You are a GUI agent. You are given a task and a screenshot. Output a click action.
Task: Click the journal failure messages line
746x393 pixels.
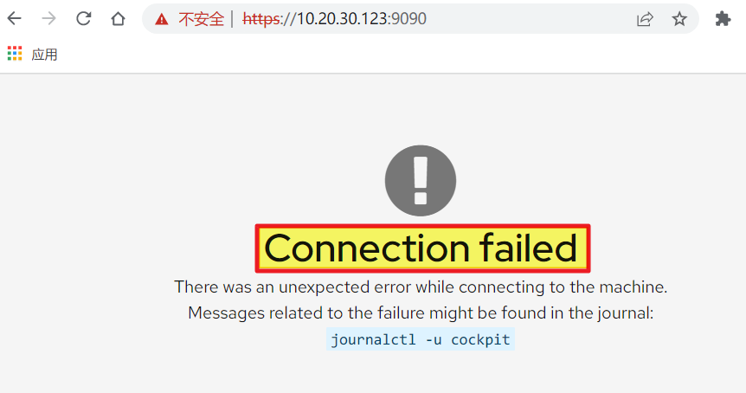coord(421,313)
